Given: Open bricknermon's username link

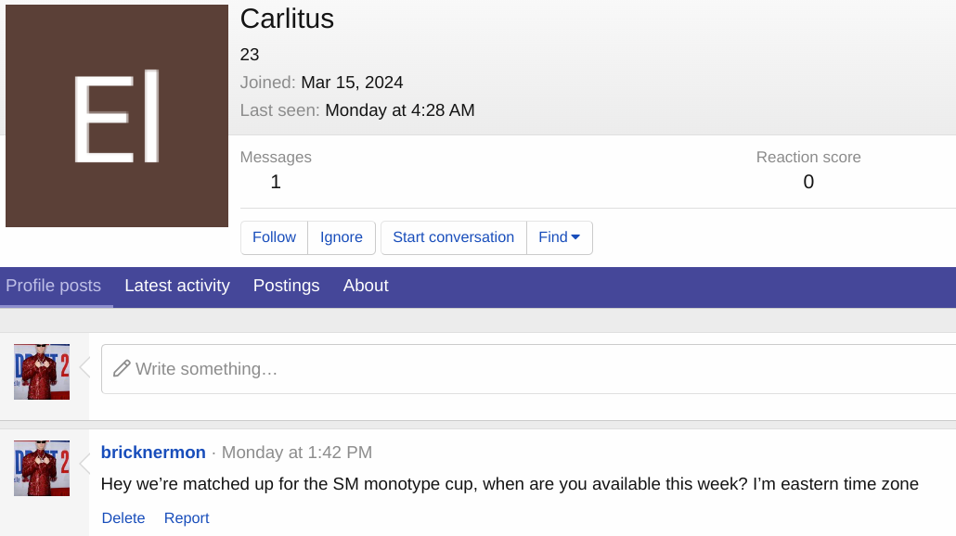Looking at the screenshot, I should pyautogui.click(x=153, y=453).
